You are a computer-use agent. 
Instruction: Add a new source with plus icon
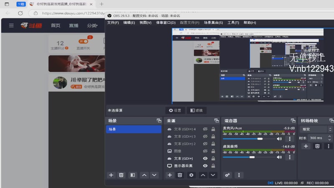[x=170, y=175]
